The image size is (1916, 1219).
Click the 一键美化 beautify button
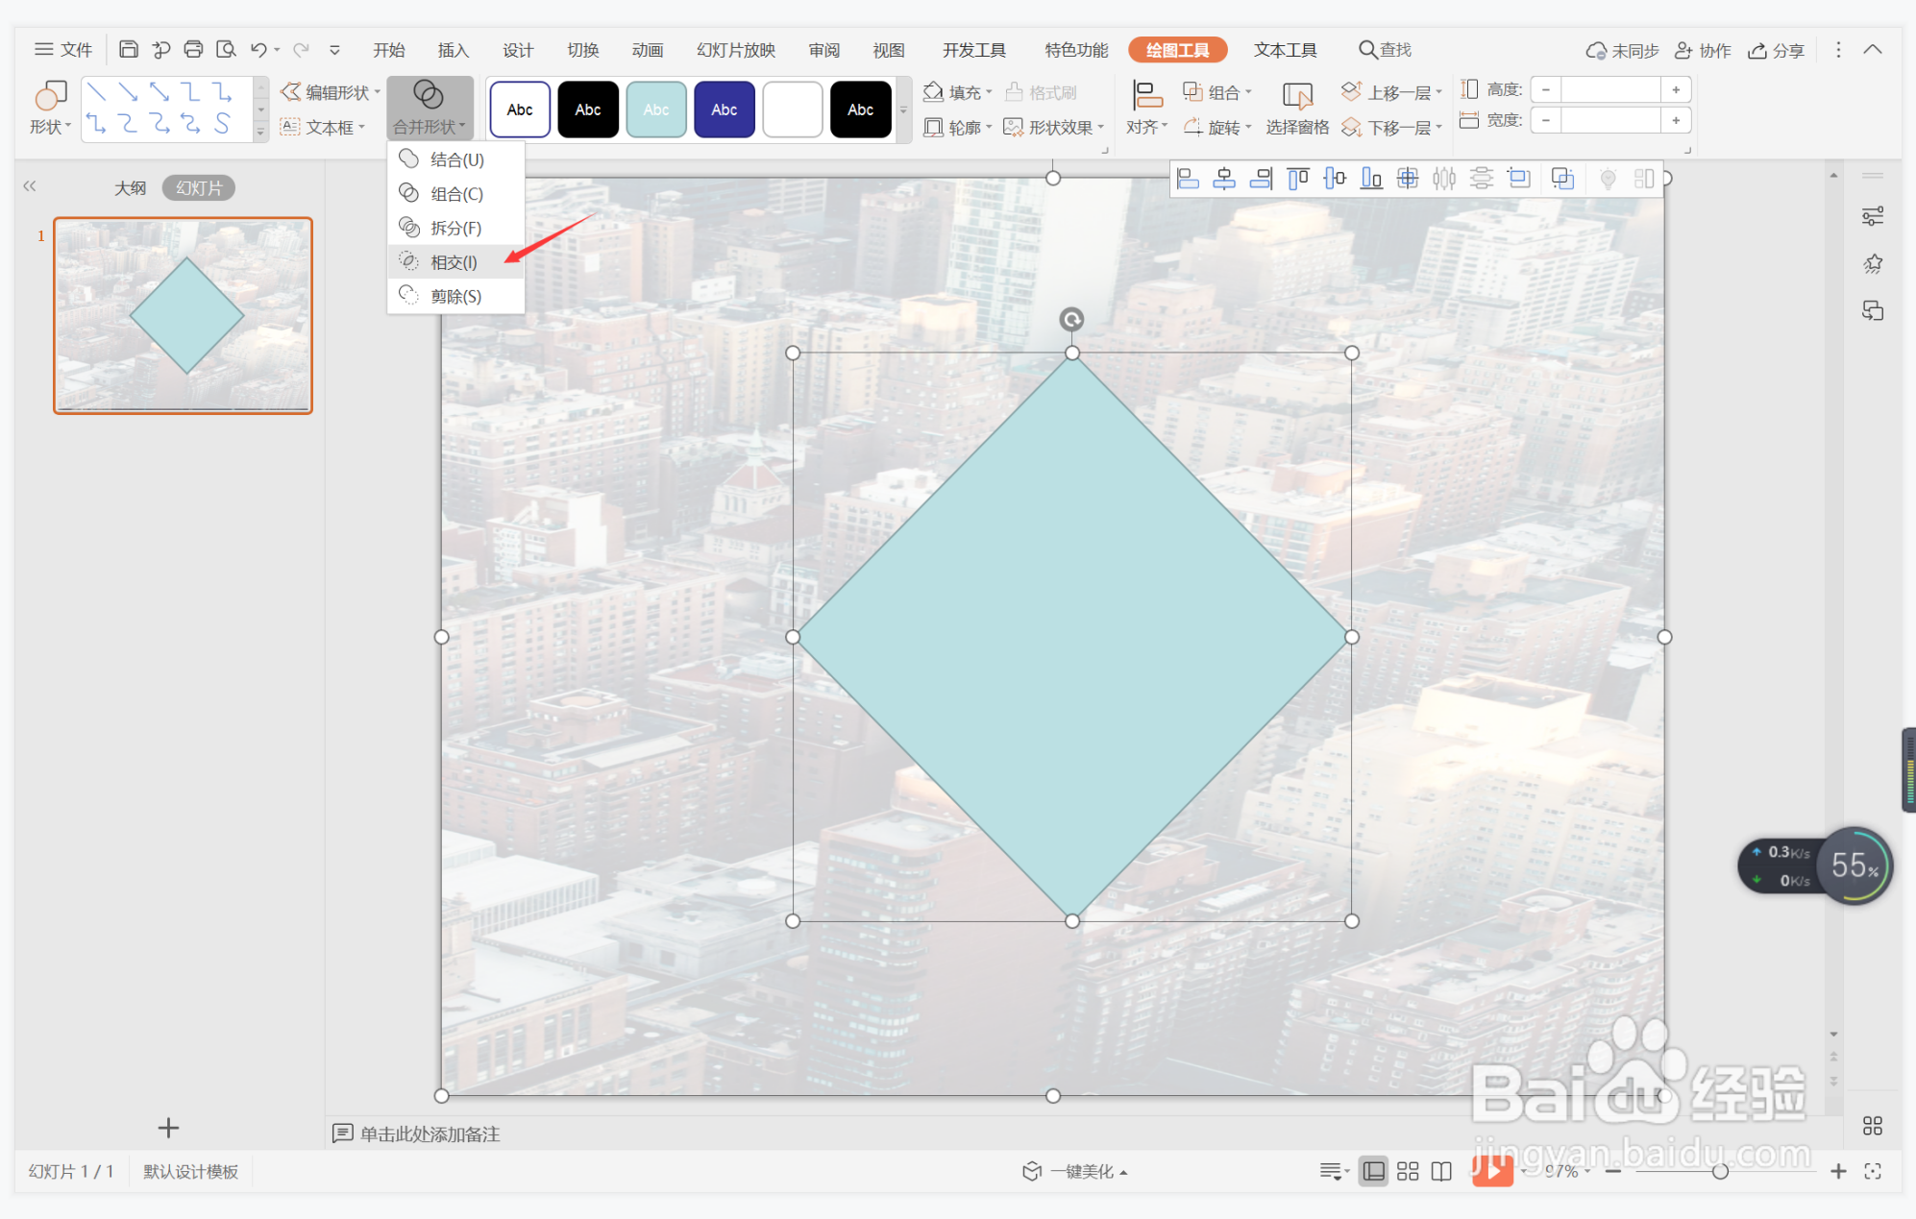pyautogui.click(x=1074, y=1171)
